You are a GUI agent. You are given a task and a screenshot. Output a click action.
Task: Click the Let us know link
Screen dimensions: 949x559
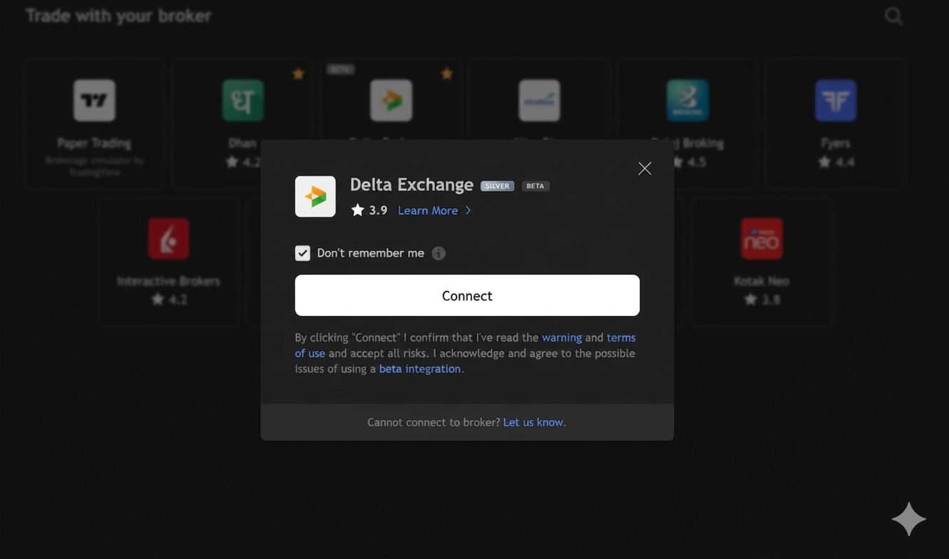coord(533,422)
